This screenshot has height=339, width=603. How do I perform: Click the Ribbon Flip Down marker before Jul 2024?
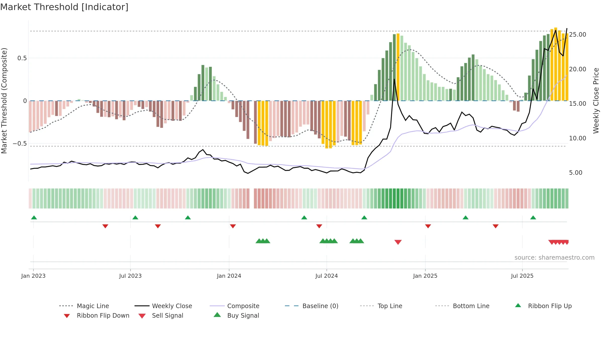click(319, 226)
